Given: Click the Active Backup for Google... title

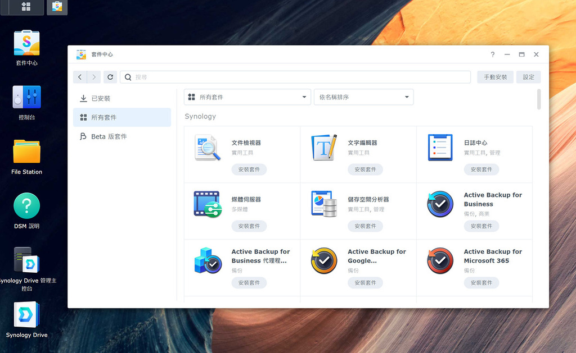Looking at the screenshot, I should [x=377, y=256].
